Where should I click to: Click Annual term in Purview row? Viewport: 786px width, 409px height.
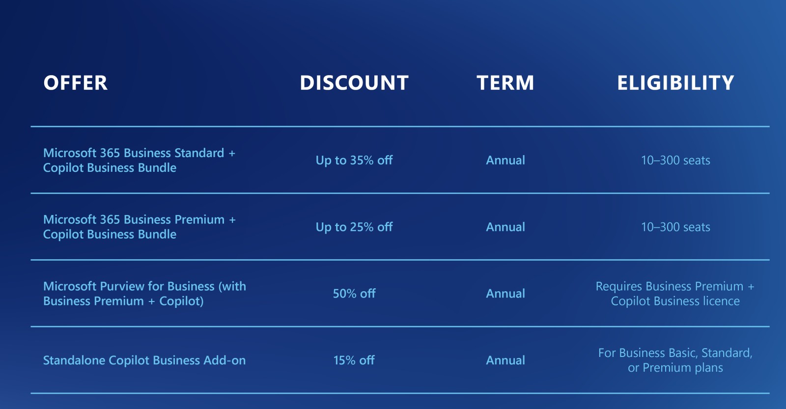pos(505,294)
